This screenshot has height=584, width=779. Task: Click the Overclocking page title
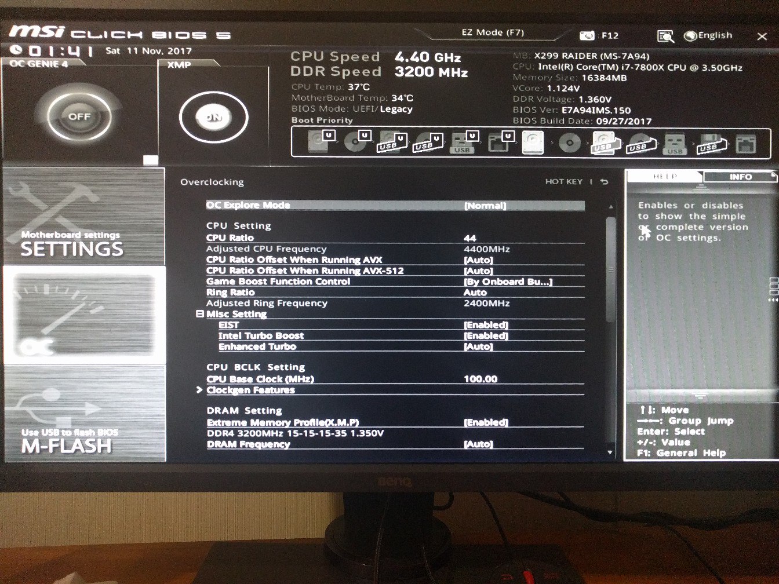point(212,183)
